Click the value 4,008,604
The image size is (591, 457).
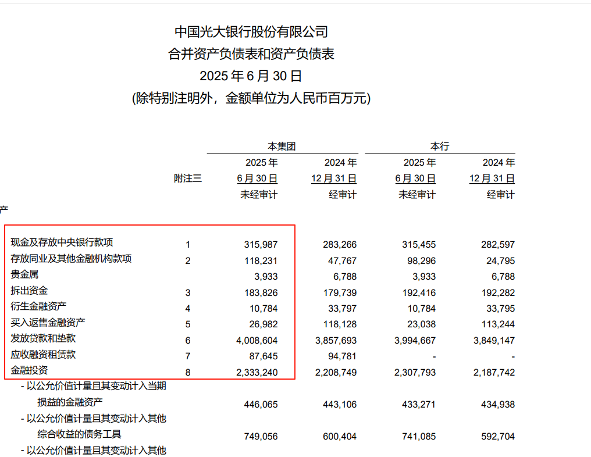pyautogui.click(x=257, y=341)
